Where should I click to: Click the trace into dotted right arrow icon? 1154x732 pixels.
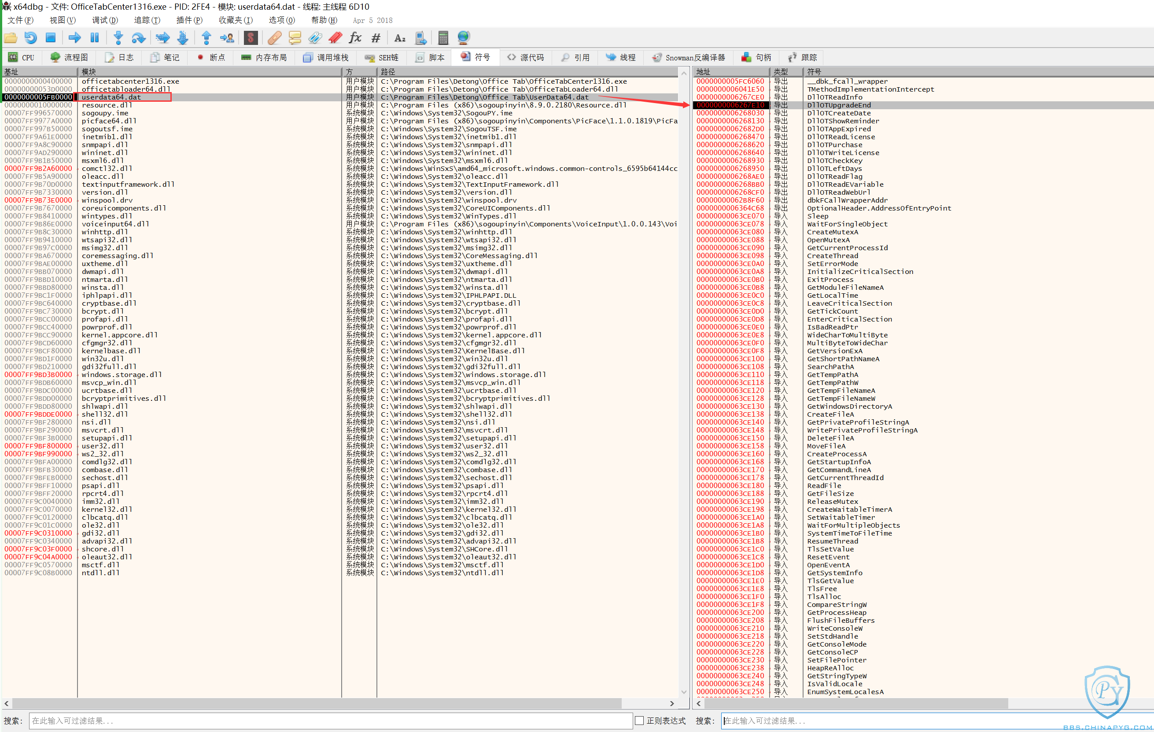click(163, 38)
